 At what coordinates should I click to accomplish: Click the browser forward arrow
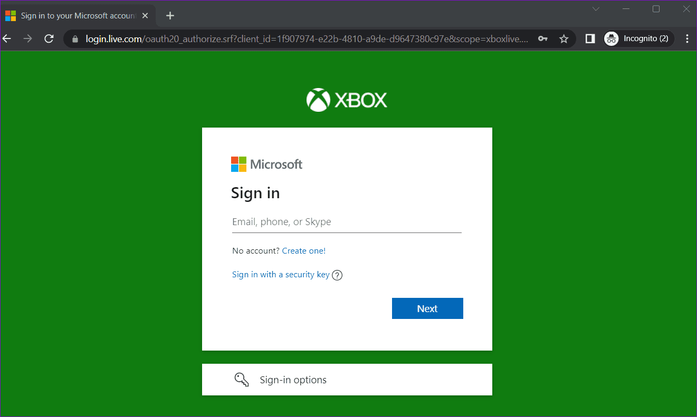[x=28, y=38]
